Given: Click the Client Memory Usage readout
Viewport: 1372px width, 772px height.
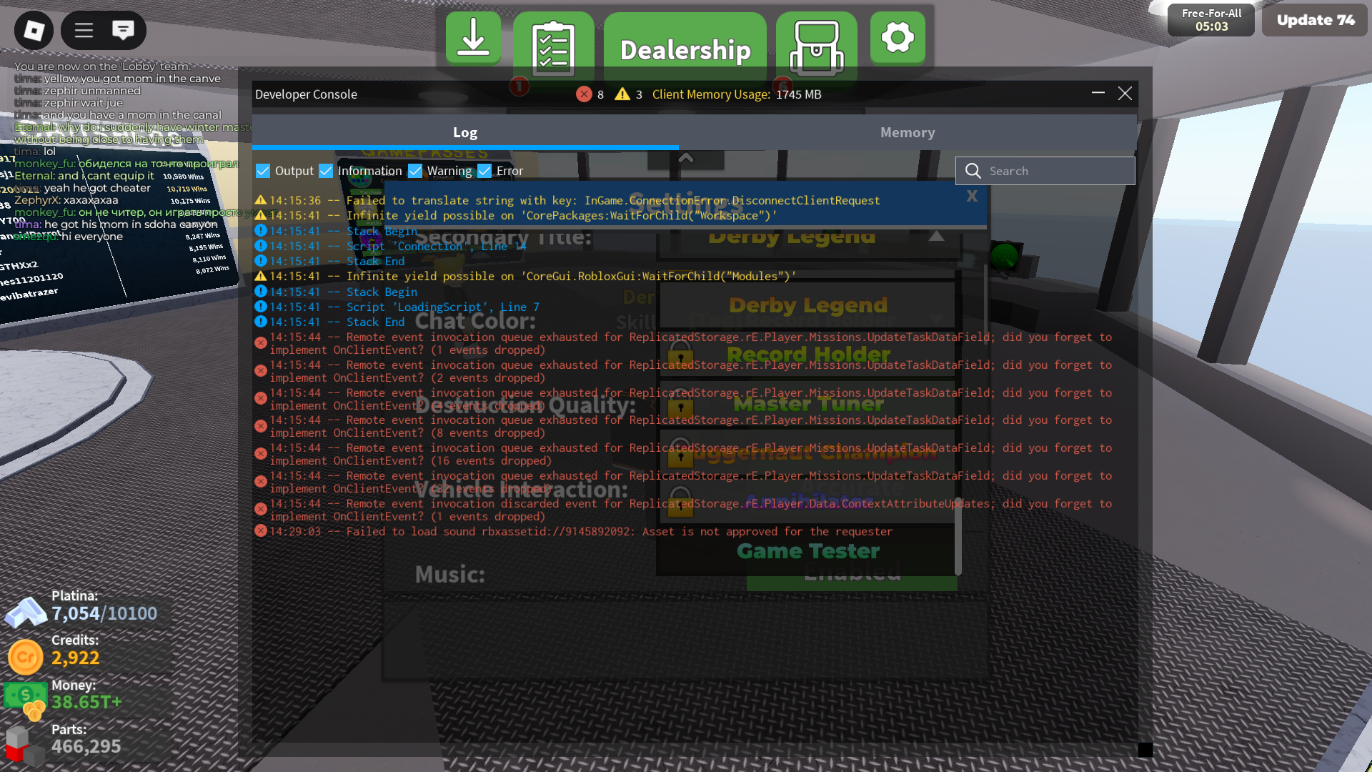Looking at the screenshot, I should (x=737, y=94).
